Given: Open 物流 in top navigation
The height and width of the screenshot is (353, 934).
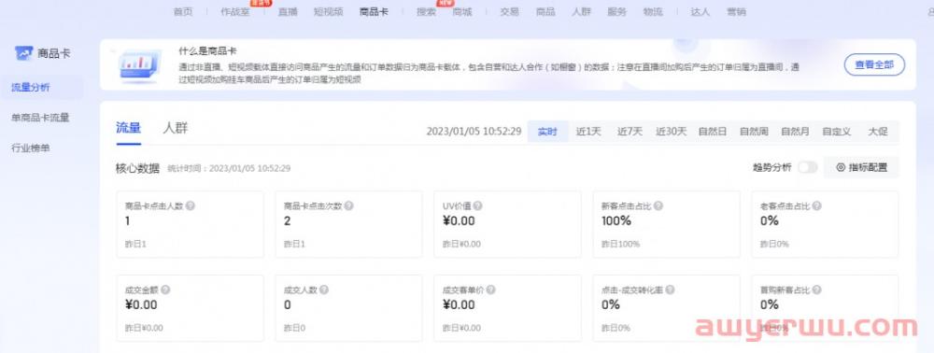Looking at the screenshot, I should (x=653, y=12).
